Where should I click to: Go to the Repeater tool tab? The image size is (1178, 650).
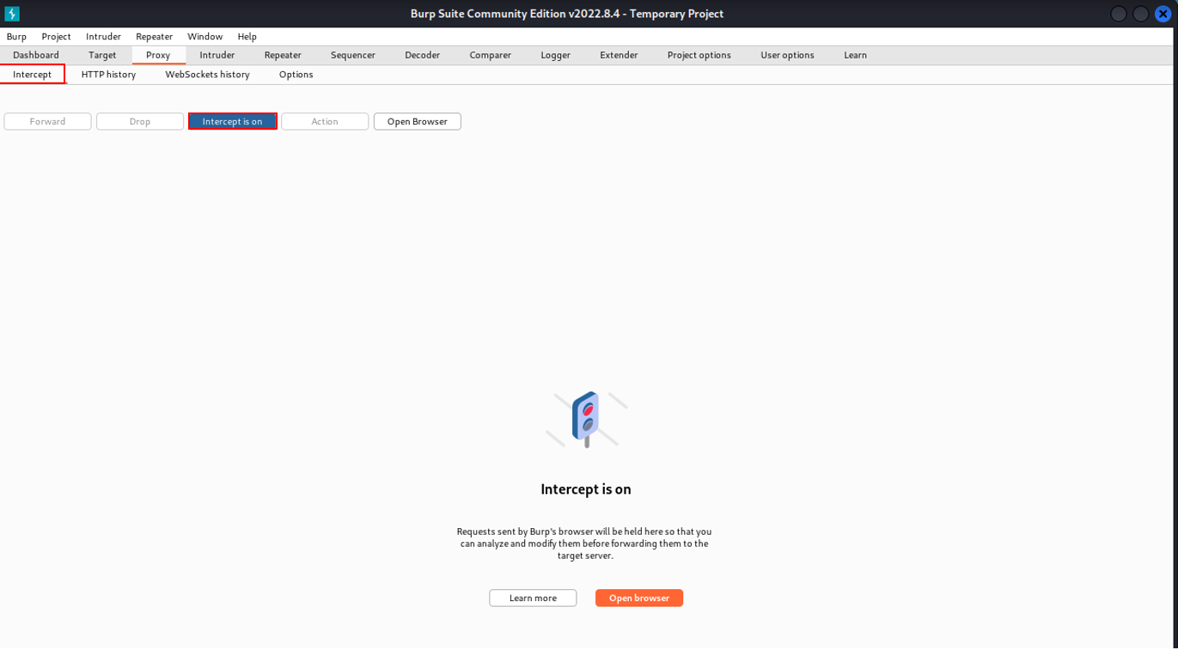(x=283, y=55)
